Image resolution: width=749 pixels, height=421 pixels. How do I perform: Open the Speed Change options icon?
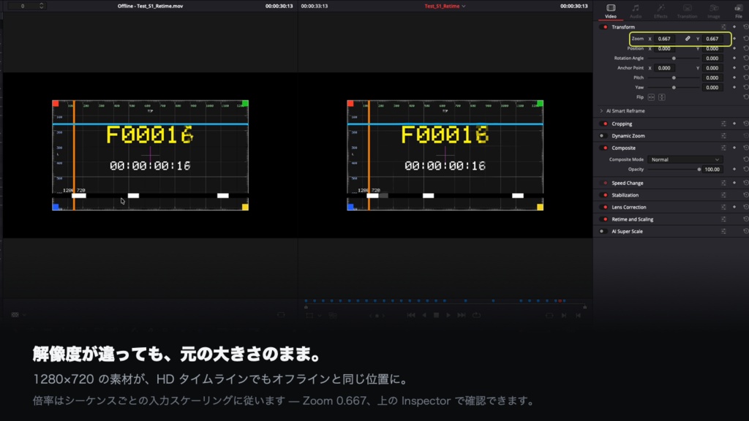tap(723, 183)
